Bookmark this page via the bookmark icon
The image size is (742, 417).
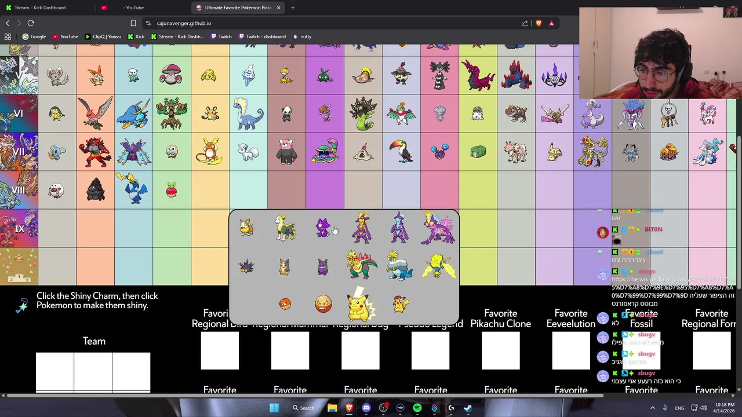(x=133, y=23)
